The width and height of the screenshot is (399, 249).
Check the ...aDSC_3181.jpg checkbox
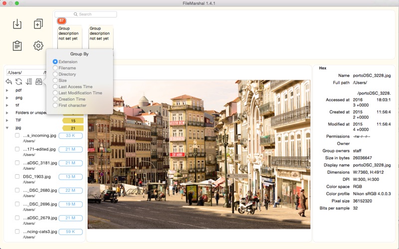17,163
